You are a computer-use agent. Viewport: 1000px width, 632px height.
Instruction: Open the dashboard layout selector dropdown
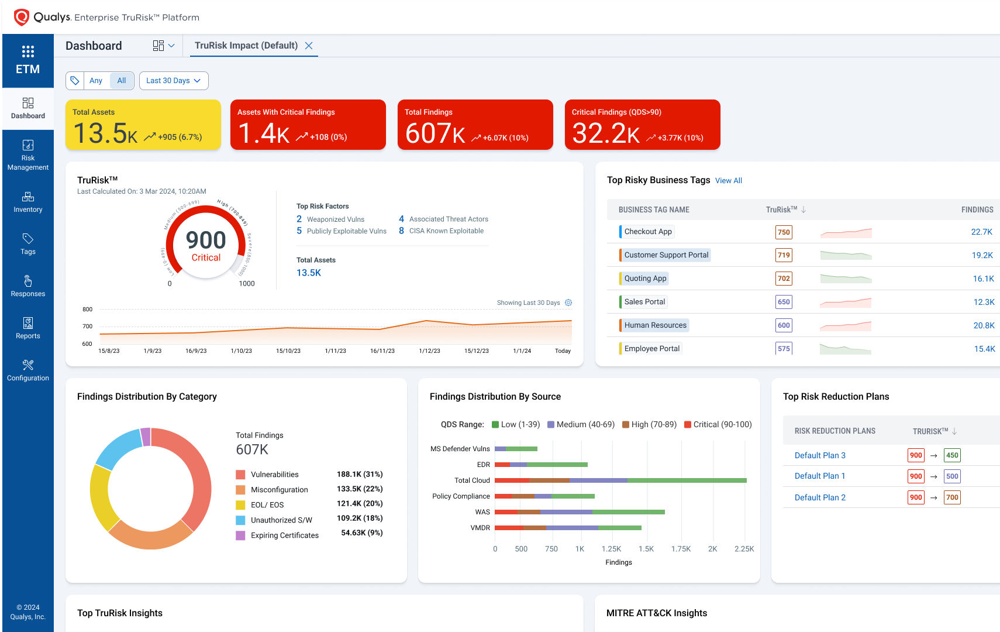pyautogui.click(x=163, y=46)
